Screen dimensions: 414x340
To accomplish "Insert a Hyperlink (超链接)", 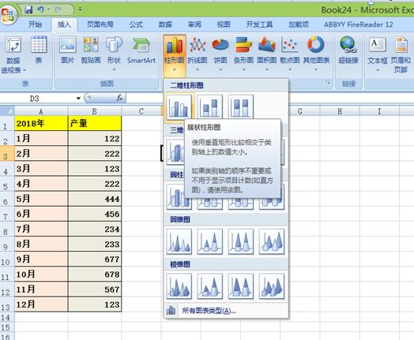I will (x=348, y=50).
